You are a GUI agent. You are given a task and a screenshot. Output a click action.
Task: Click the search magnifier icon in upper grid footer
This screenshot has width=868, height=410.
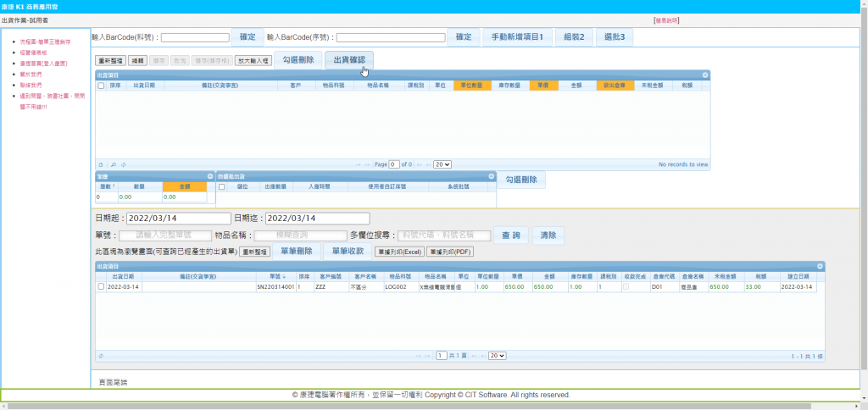(113, 164)
